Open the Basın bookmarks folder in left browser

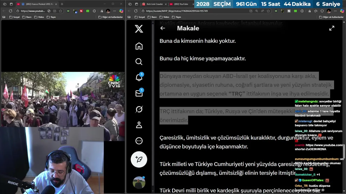[x=27, y=17]
